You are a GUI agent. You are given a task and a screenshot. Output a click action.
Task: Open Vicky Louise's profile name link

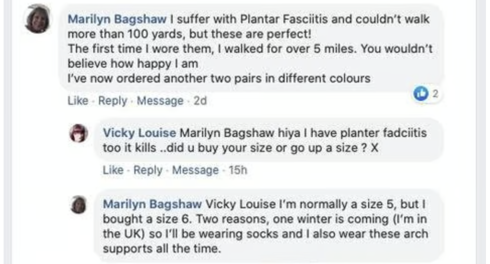click(139, 133)
